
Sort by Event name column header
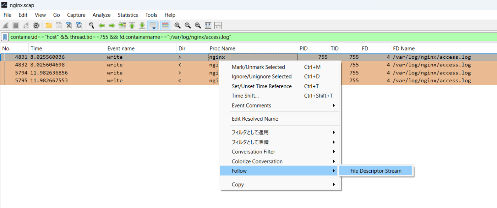click(x=141, y=48)
